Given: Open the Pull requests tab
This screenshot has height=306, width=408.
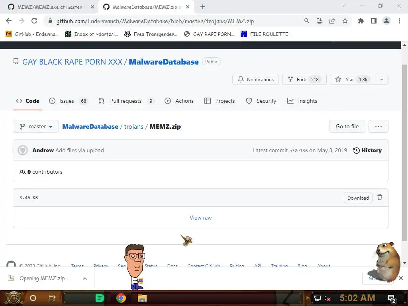Looking at the screenshot, I should point(126,101).
